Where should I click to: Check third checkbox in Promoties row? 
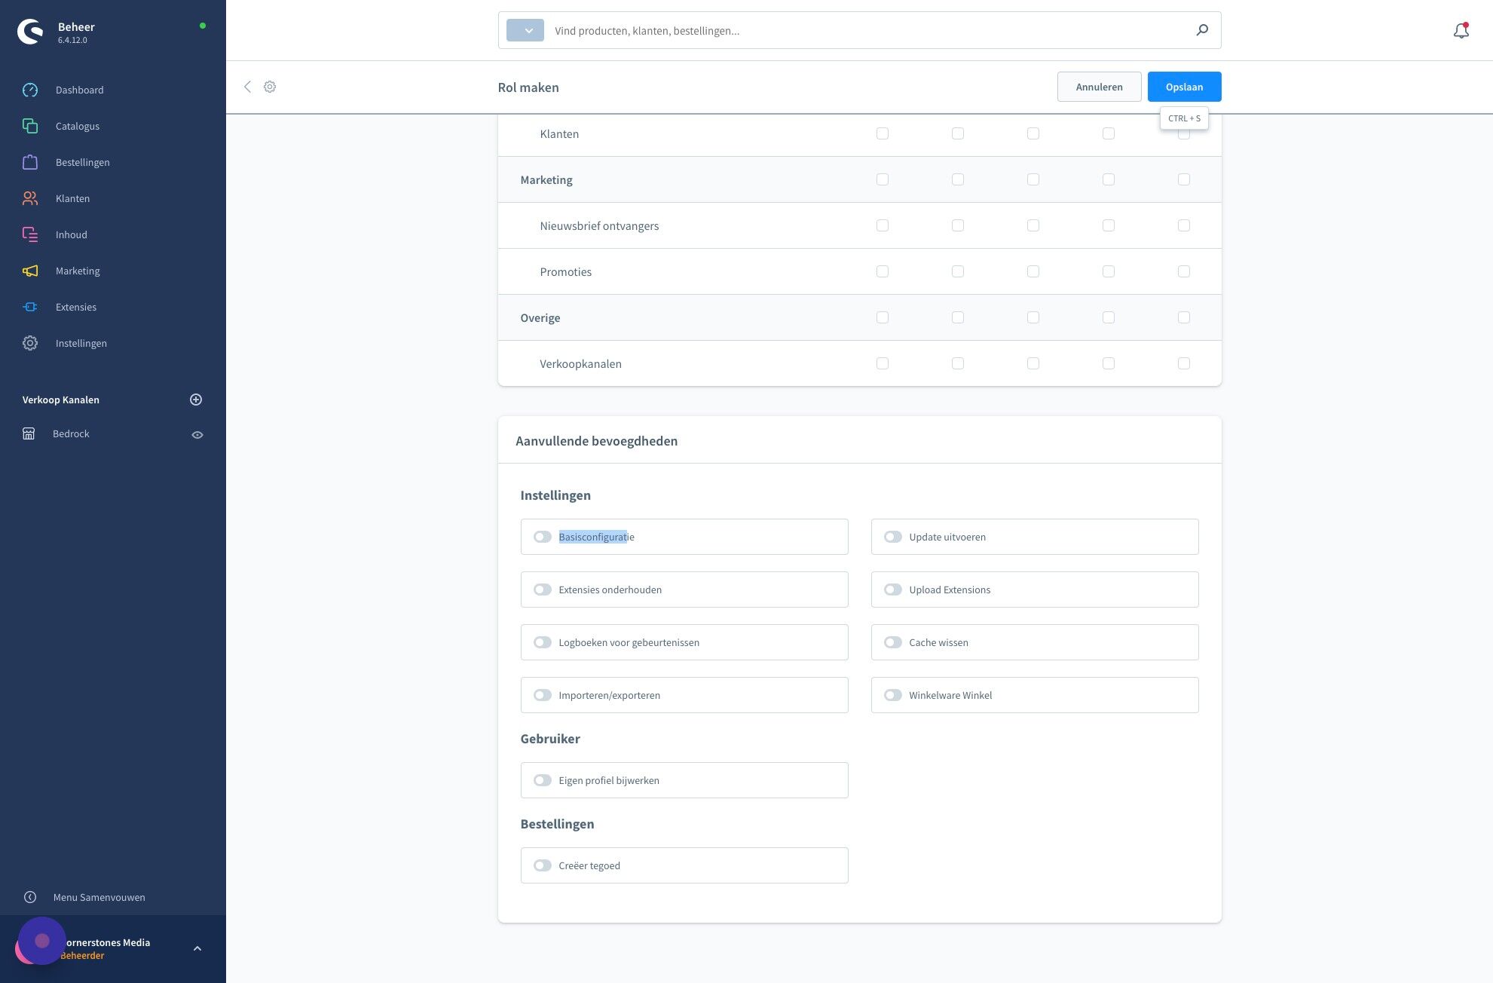pyautogui.click(x=1033, y=271)
